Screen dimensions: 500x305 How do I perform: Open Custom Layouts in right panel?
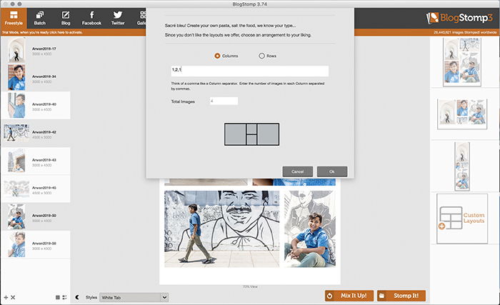point(462,219)
